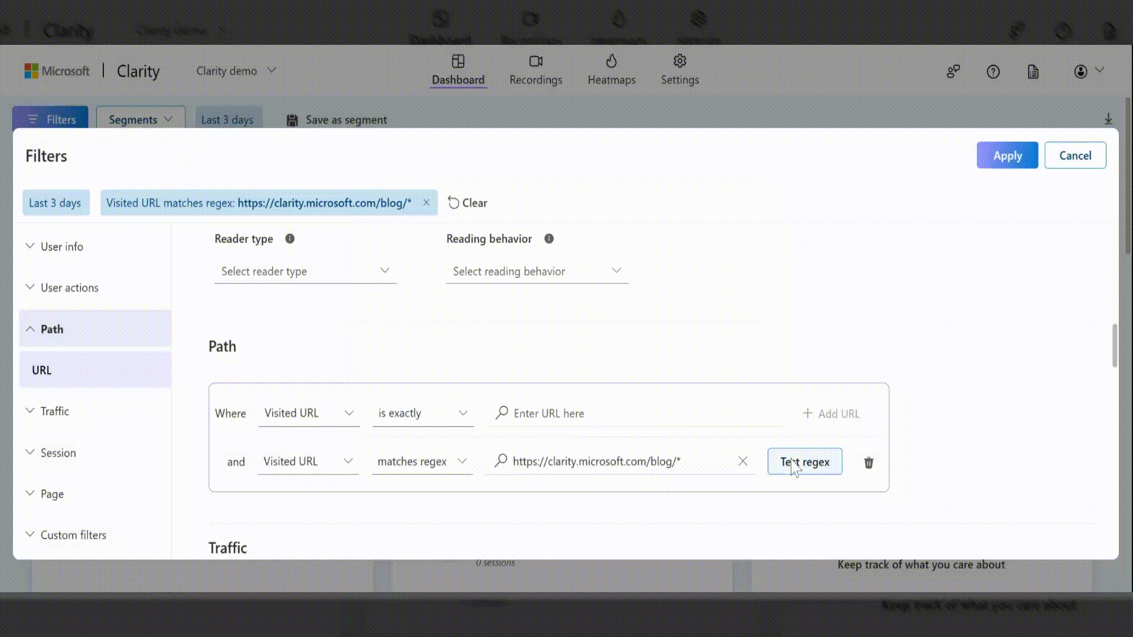Clear the regex URL input with X icon
This screenshot has width=1133, height=637.
pyautogui.click(x=743, y=461)
